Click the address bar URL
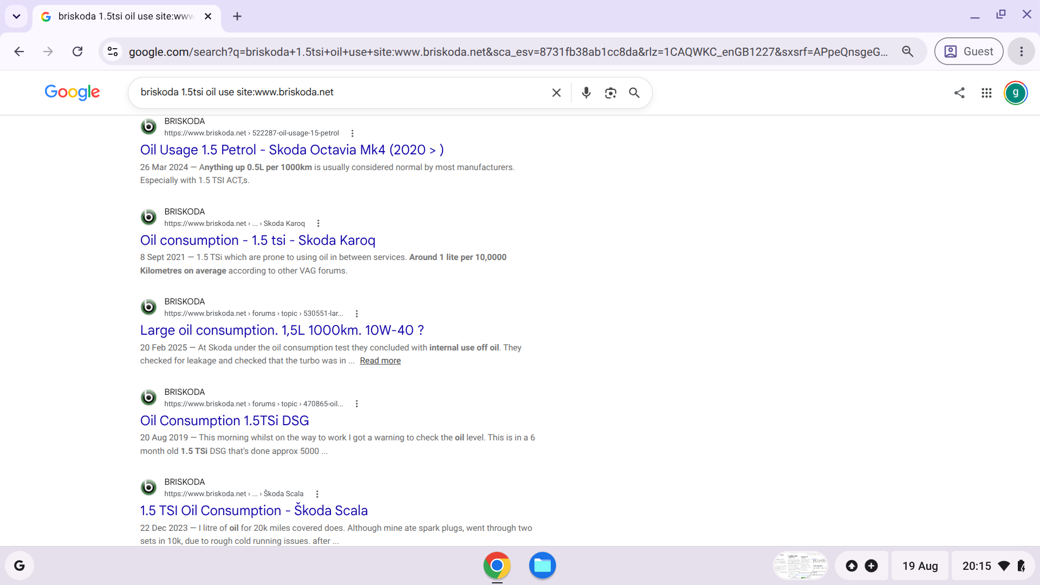 pyautogui.click(x=508, y=52)
